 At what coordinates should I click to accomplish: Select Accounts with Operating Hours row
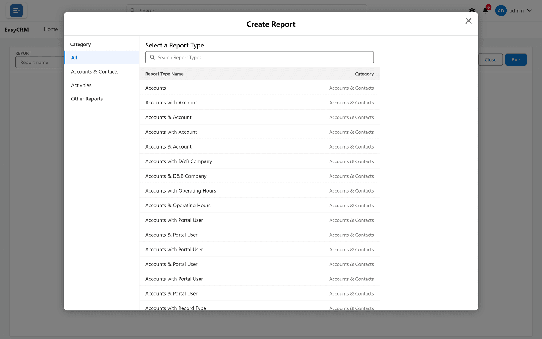(259, 191)
